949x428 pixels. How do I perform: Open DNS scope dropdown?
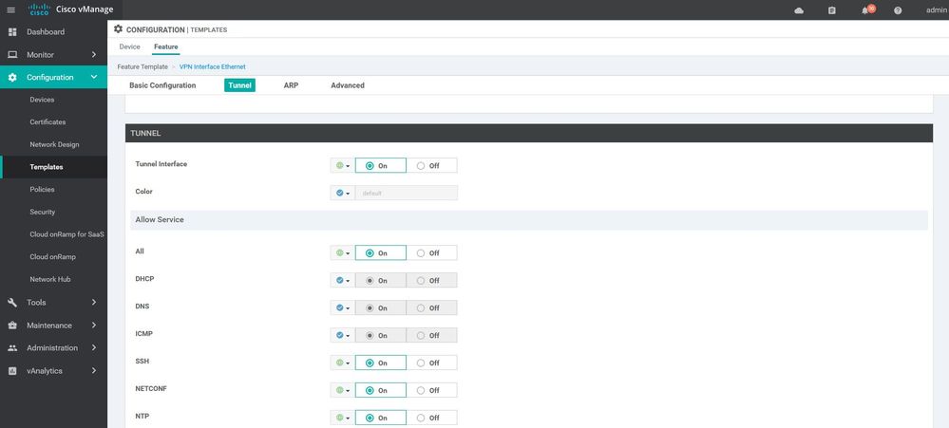(x=343, y=307)
